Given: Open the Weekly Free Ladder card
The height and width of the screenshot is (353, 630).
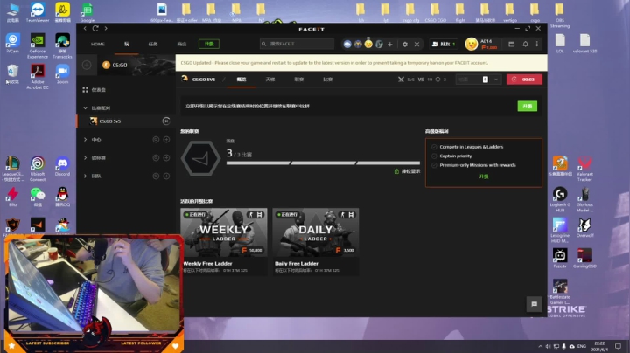Looking at the screenshot, I should (x=224, y=241).
